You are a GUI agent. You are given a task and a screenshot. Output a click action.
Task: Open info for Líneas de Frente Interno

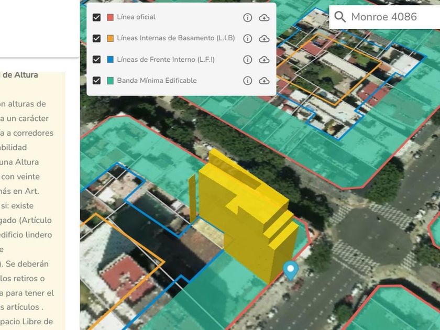point(248,60)
